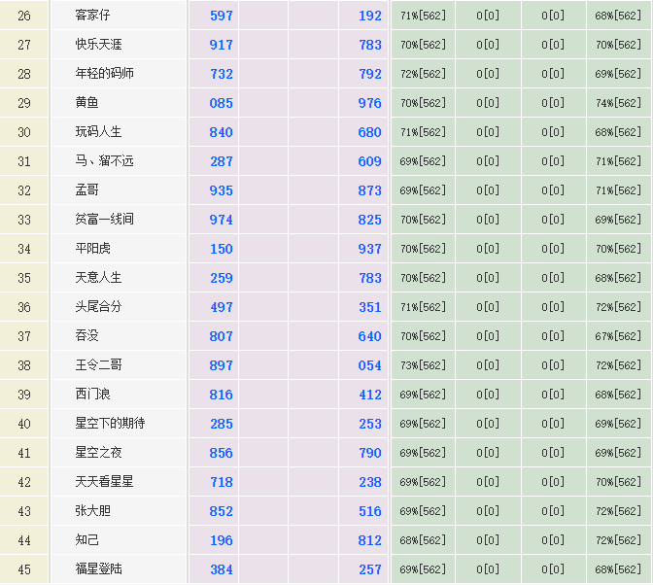This screenshot has width=653, height=585.
Task: Open the 平阳虎 user entry
Action: (93, 249)
